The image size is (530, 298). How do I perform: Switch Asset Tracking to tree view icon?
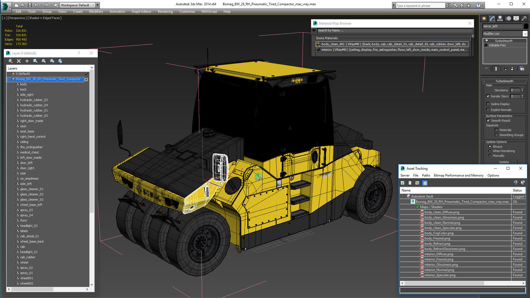point(417,183)
